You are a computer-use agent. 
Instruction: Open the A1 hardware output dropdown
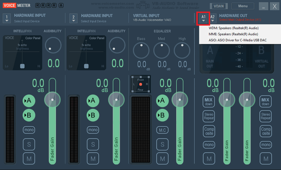coord(204,18)
